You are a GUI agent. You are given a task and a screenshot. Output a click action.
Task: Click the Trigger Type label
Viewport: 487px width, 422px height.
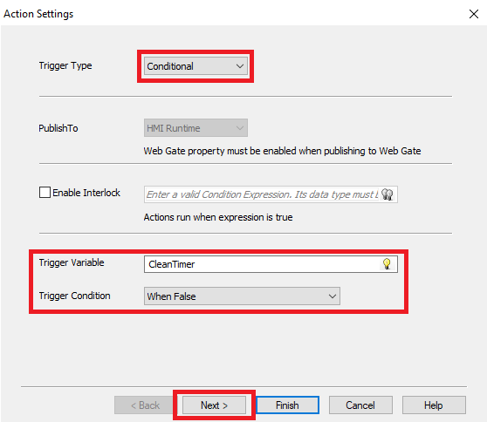[65, 66]
